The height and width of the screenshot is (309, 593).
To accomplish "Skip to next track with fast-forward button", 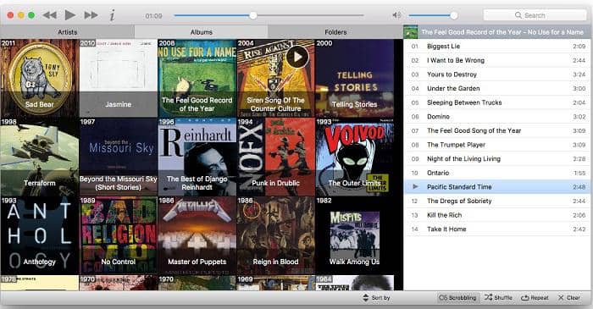I will click(91, 15).
